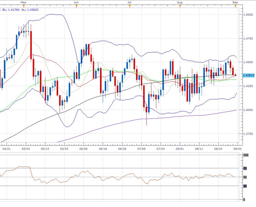The image size is (256, 207).
Task: Click the 1.3750 price axis label
Action: coord(248,134)
